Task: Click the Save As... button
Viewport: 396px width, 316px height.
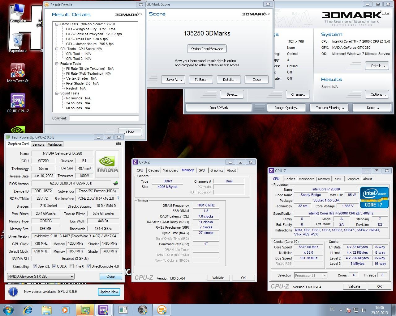Action: point(174,80)
